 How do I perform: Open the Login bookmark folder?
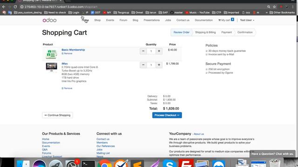click(x=74, y=13)
